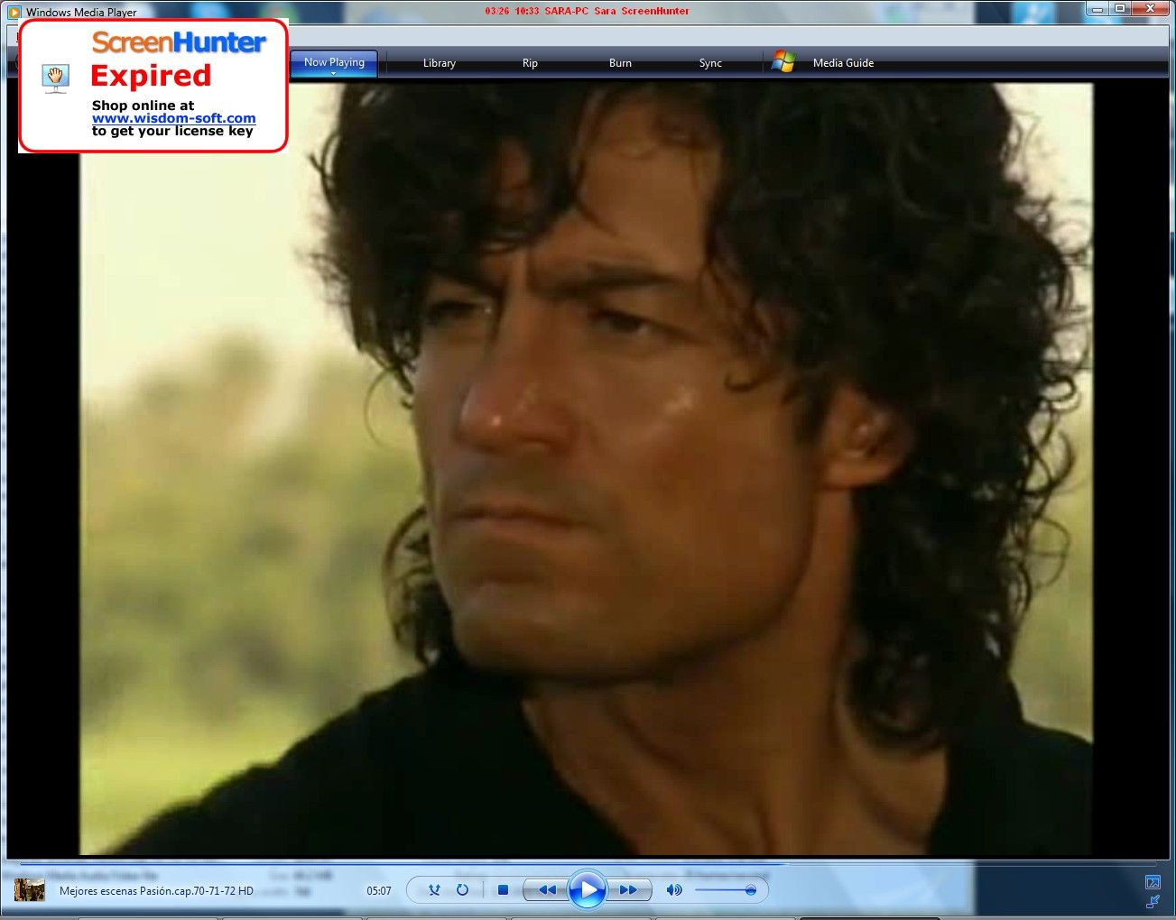The width and height of the screenshot is (1176, 920).
Task: Open the www.wisdom-soft.com link
Action: (173, 118)
